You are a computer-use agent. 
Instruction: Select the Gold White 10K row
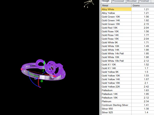pos(127,46)
